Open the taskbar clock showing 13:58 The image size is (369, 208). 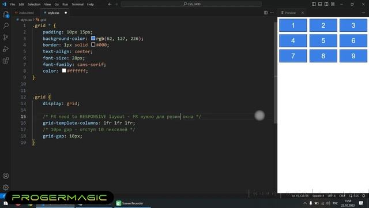(x=348, y=203)
